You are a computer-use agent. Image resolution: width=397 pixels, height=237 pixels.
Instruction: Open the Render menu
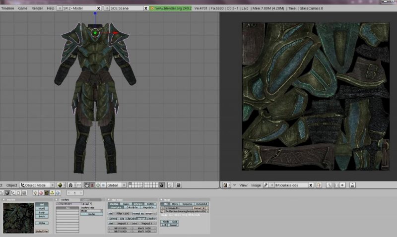coord(37,8)
